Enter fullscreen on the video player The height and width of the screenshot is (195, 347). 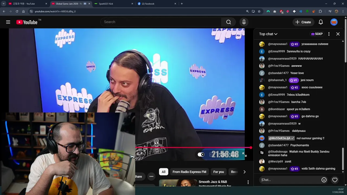coord(244,154)
